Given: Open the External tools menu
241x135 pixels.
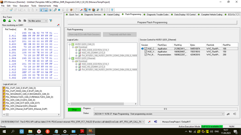Looking at the screenshot, I should (45, 6).
